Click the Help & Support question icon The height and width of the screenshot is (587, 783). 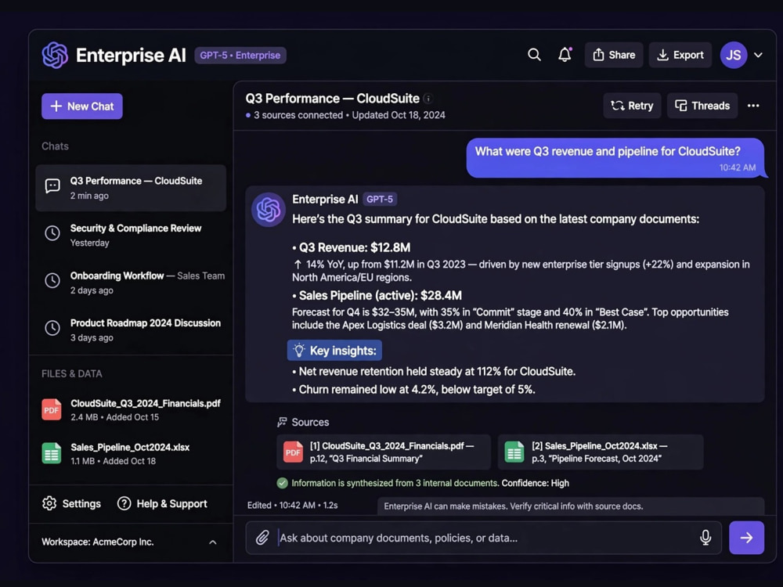point(124,503)
